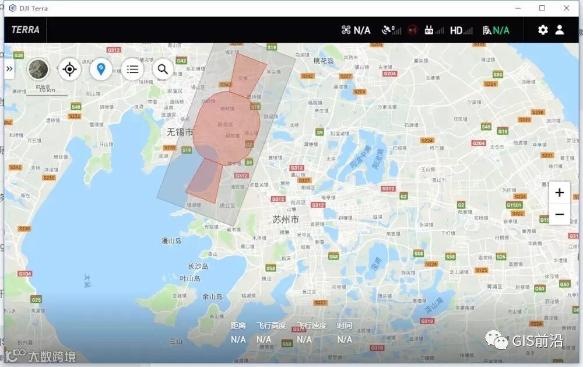Select the upper red runway restriction polygon

[x=247, y=76]
